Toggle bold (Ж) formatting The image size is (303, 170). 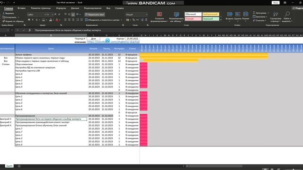(x=29, y=20)
